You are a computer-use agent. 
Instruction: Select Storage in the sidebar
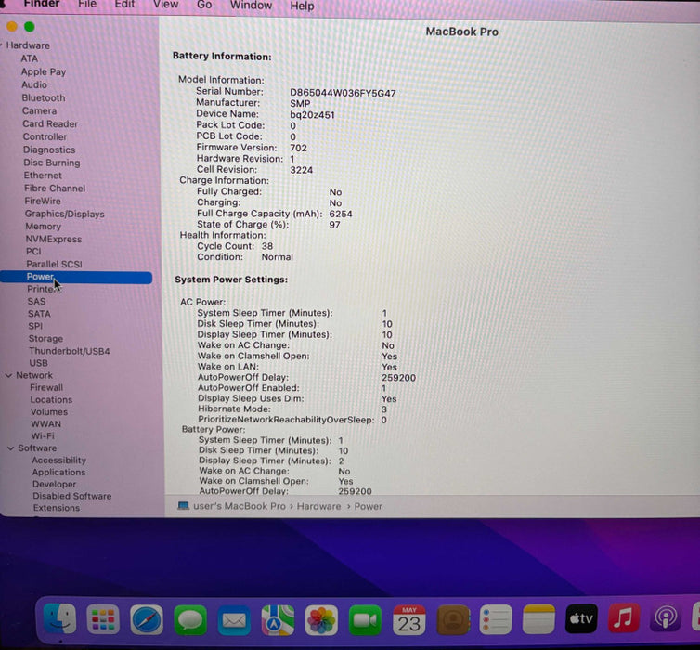click(x=46, y=338)
